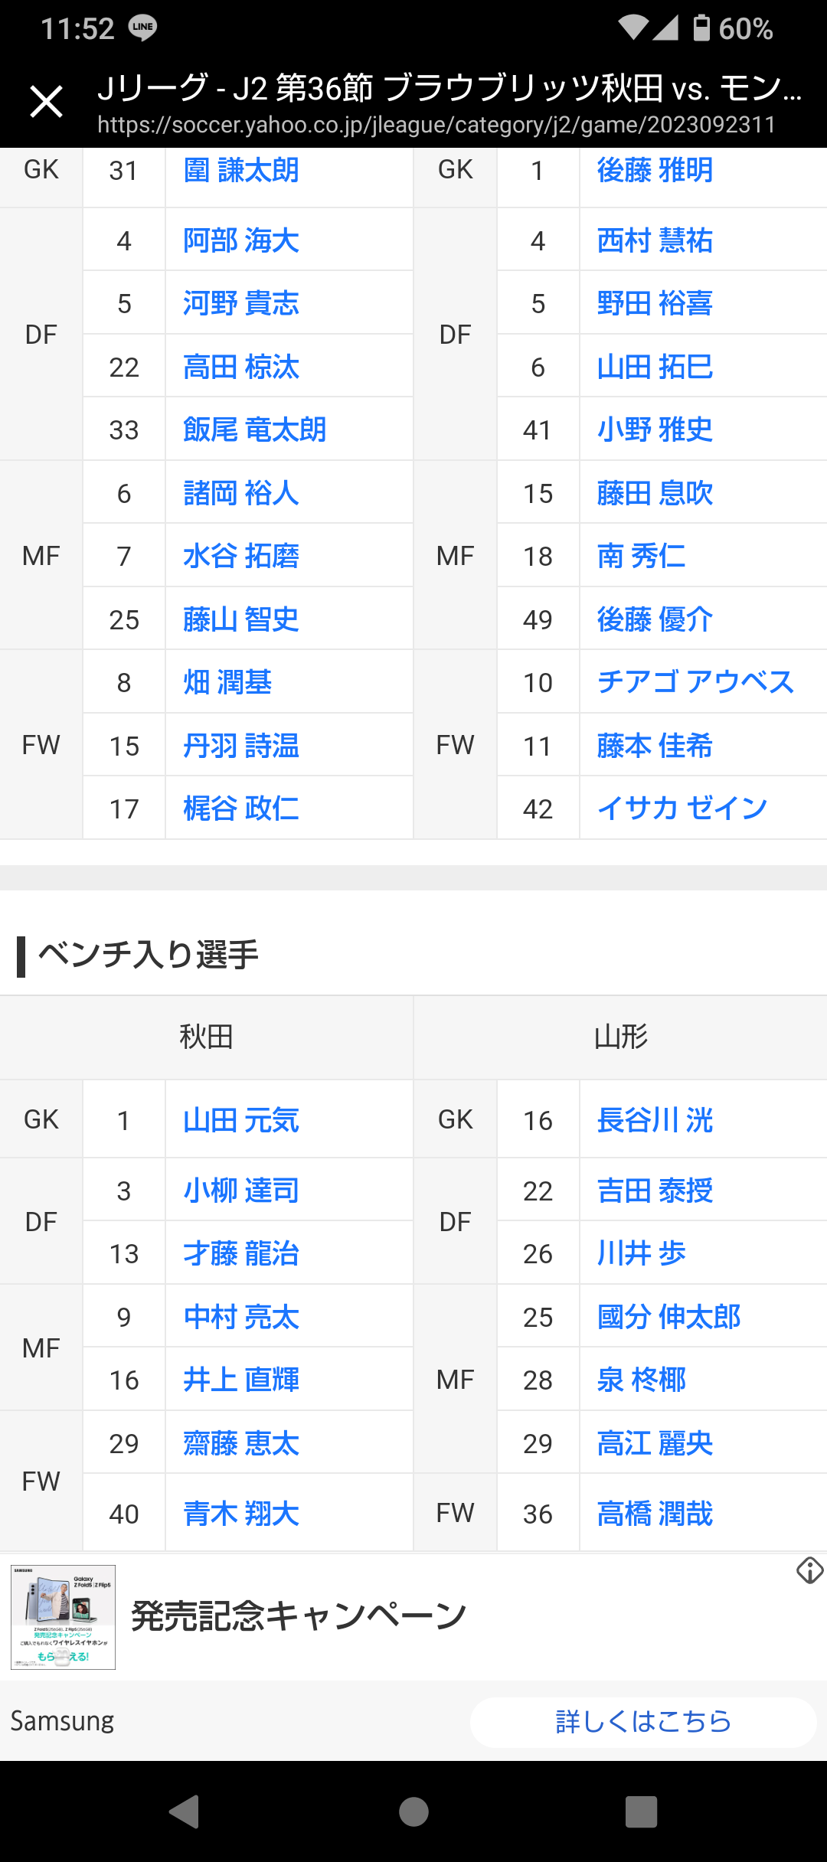Tap the page URL in header
827x1862 pixels.
coord(436,125)
